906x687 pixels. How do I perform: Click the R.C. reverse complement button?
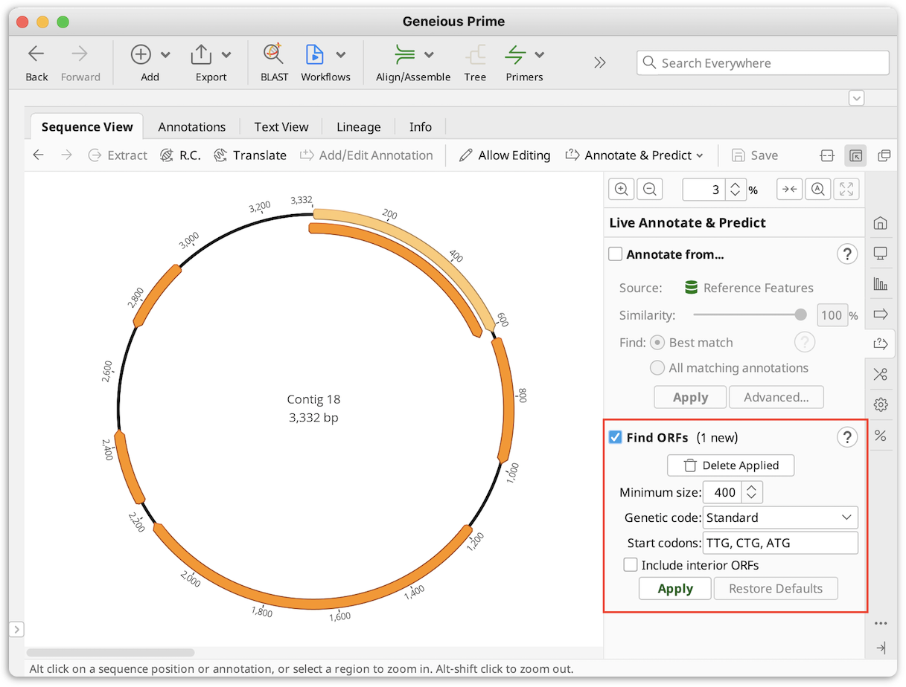pos(181,155)
